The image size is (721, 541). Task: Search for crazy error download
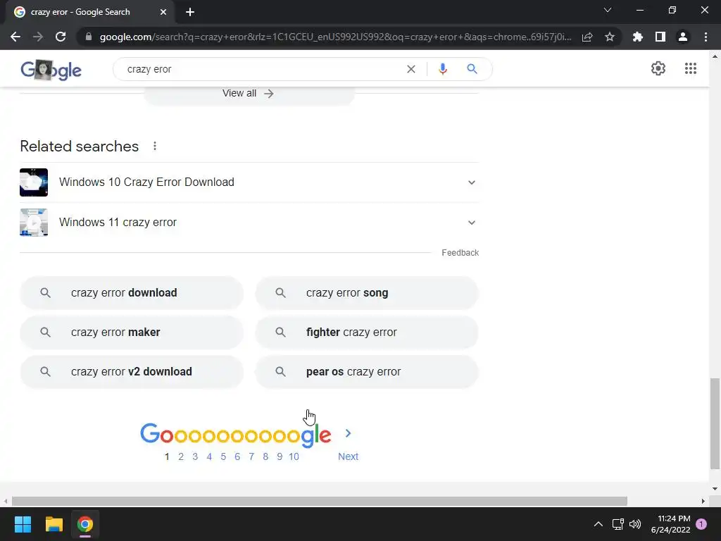132,292
